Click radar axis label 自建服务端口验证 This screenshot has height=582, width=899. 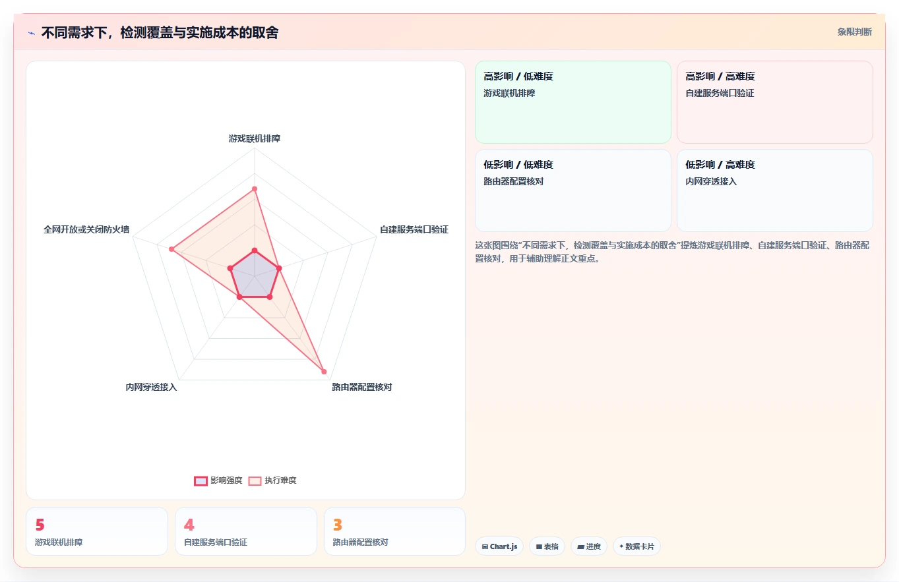pos(414,229)
